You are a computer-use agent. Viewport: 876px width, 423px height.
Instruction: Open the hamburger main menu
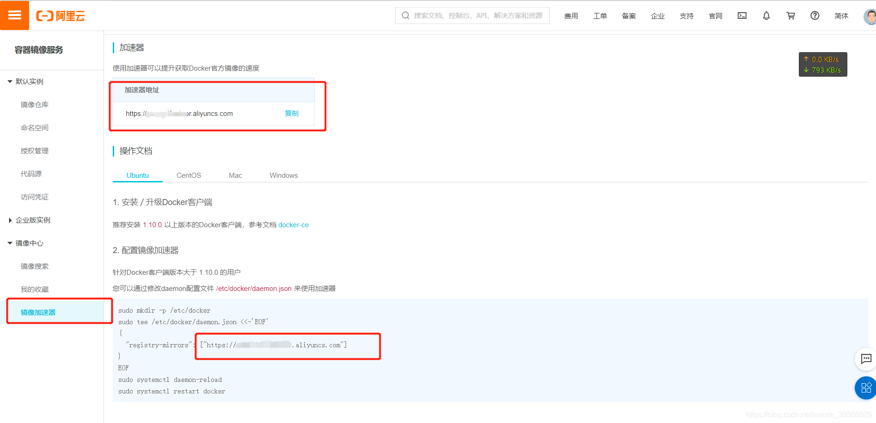click(x=14, y=15)
